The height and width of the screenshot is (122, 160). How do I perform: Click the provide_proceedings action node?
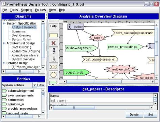125,47
